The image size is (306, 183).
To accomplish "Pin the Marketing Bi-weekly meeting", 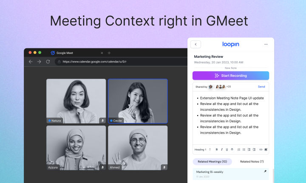I will click(x=265, y=172).
